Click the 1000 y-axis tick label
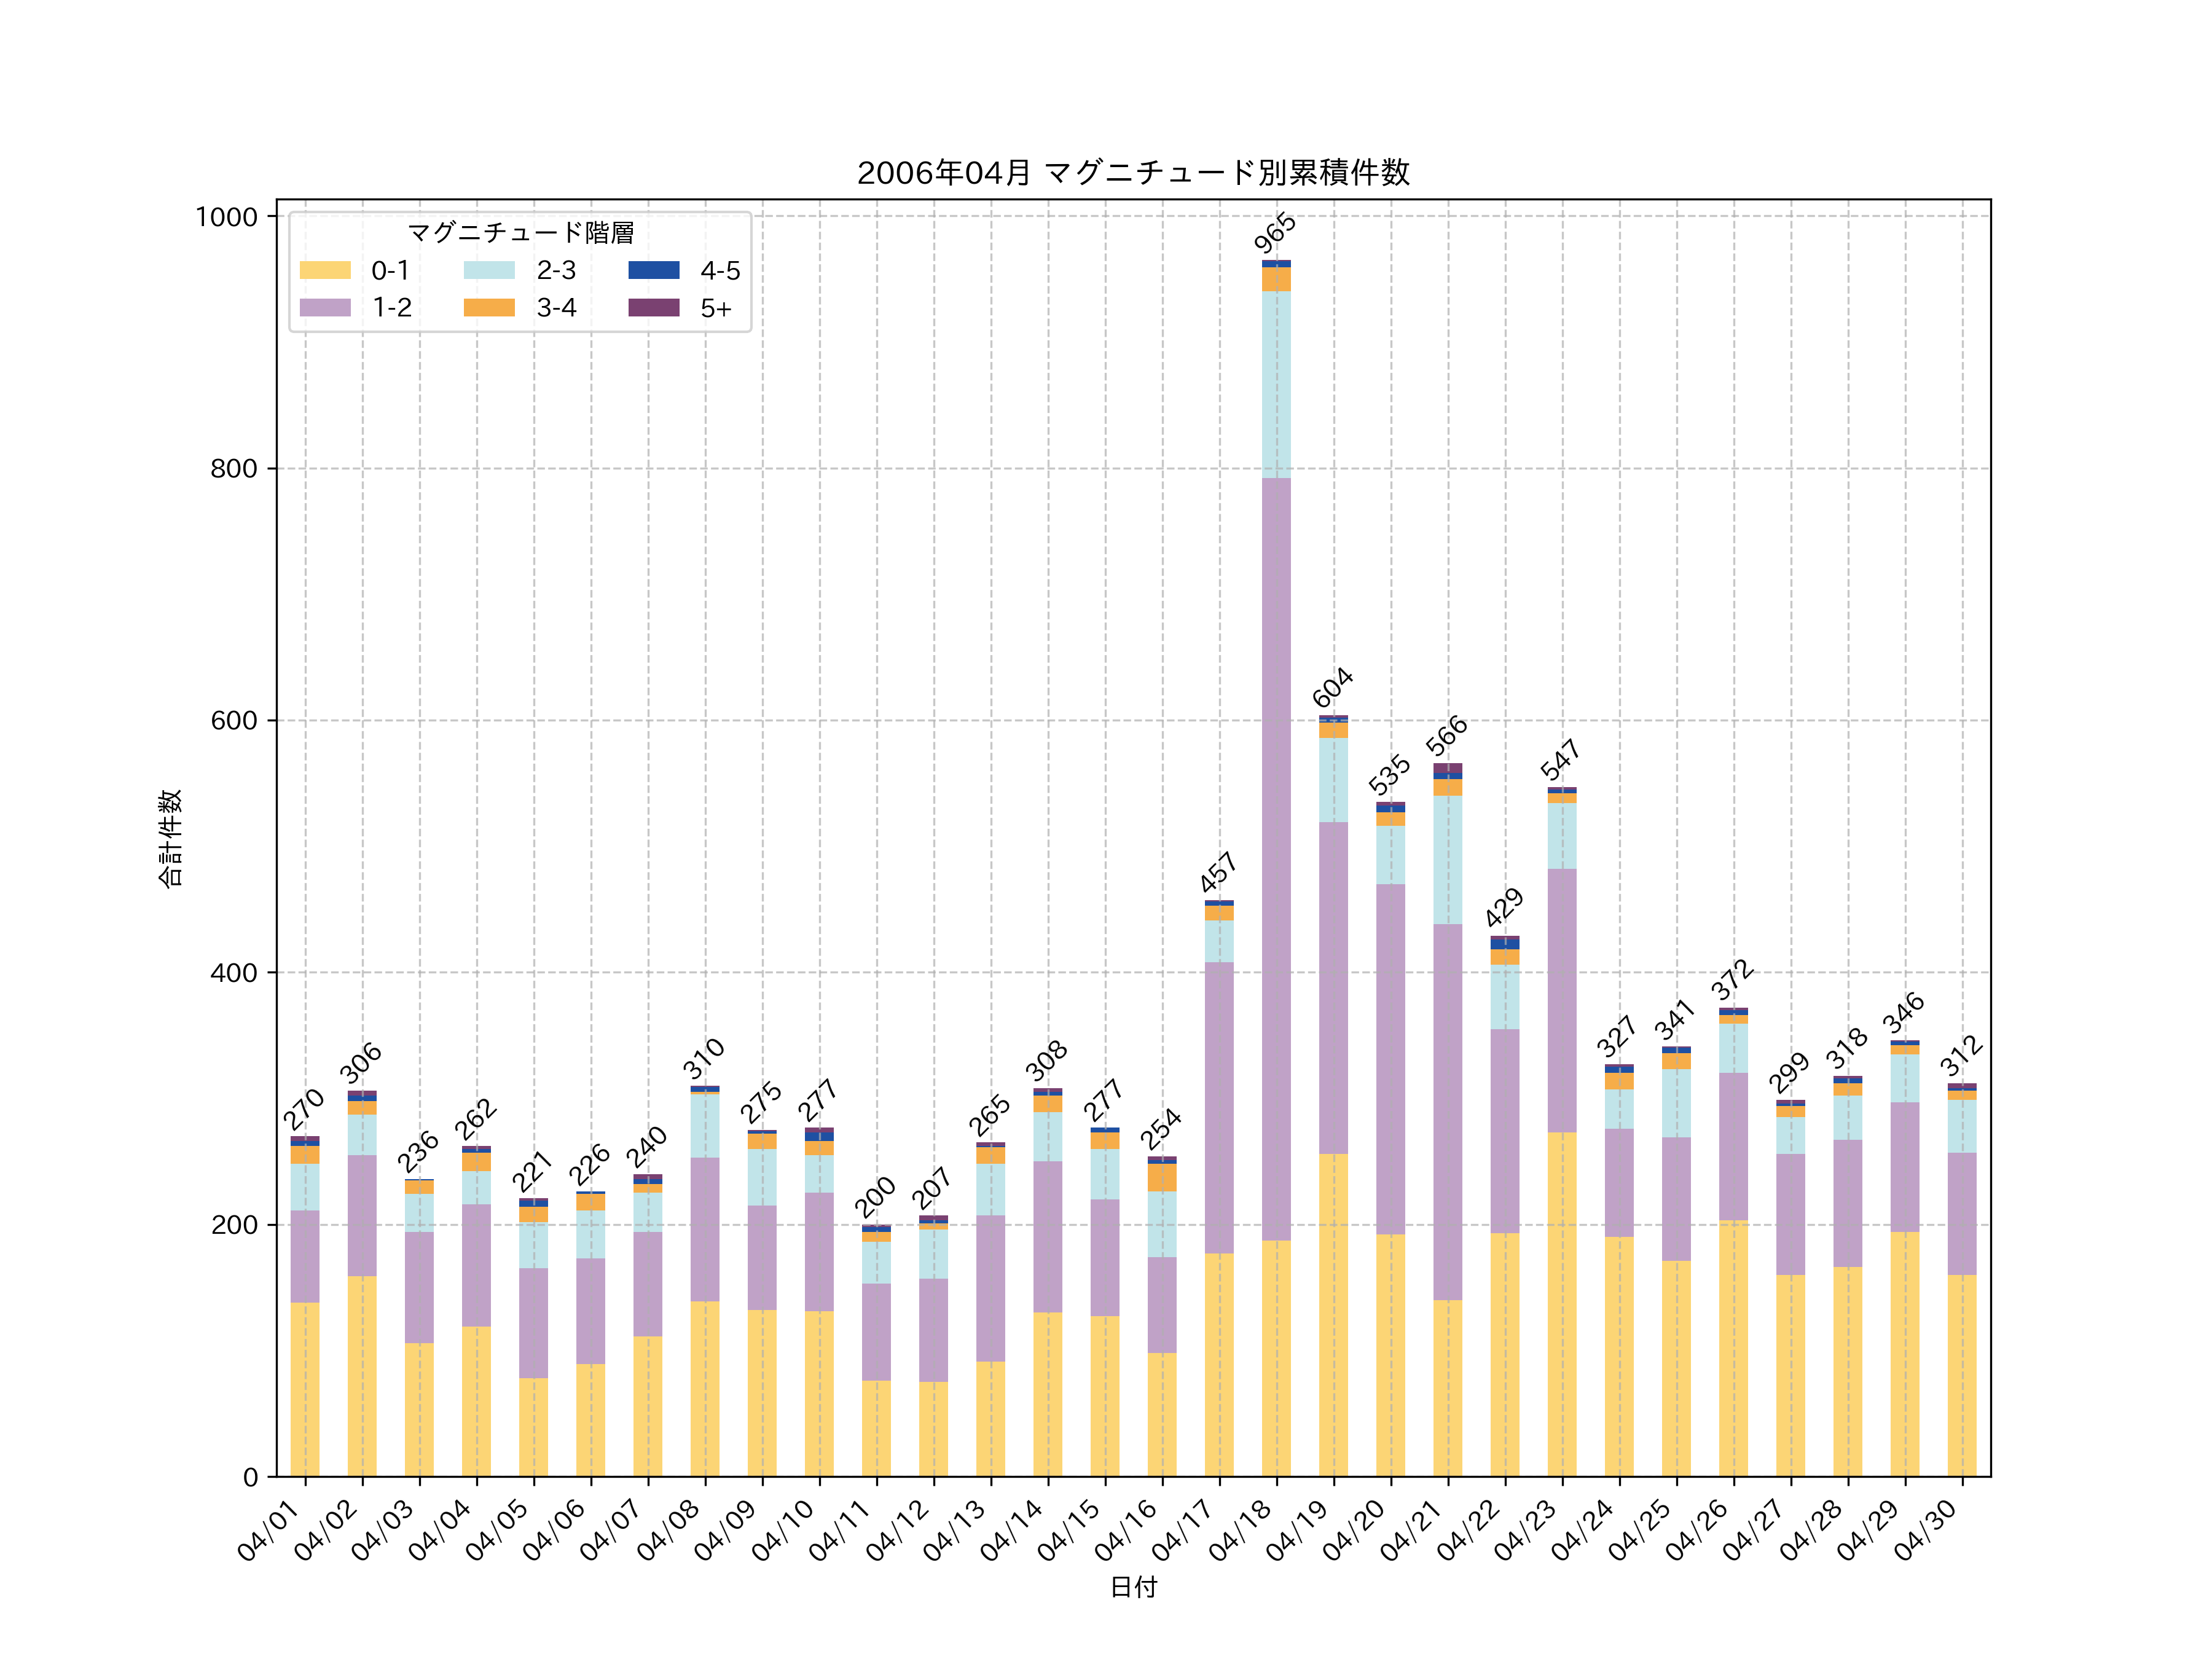This screenshot has width=2212, height=1659. click(226, 217)
